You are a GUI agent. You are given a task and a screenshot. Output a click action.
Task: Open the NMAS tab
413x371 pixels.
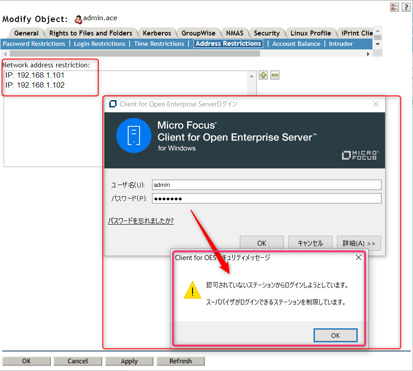[x=235, y=33]
